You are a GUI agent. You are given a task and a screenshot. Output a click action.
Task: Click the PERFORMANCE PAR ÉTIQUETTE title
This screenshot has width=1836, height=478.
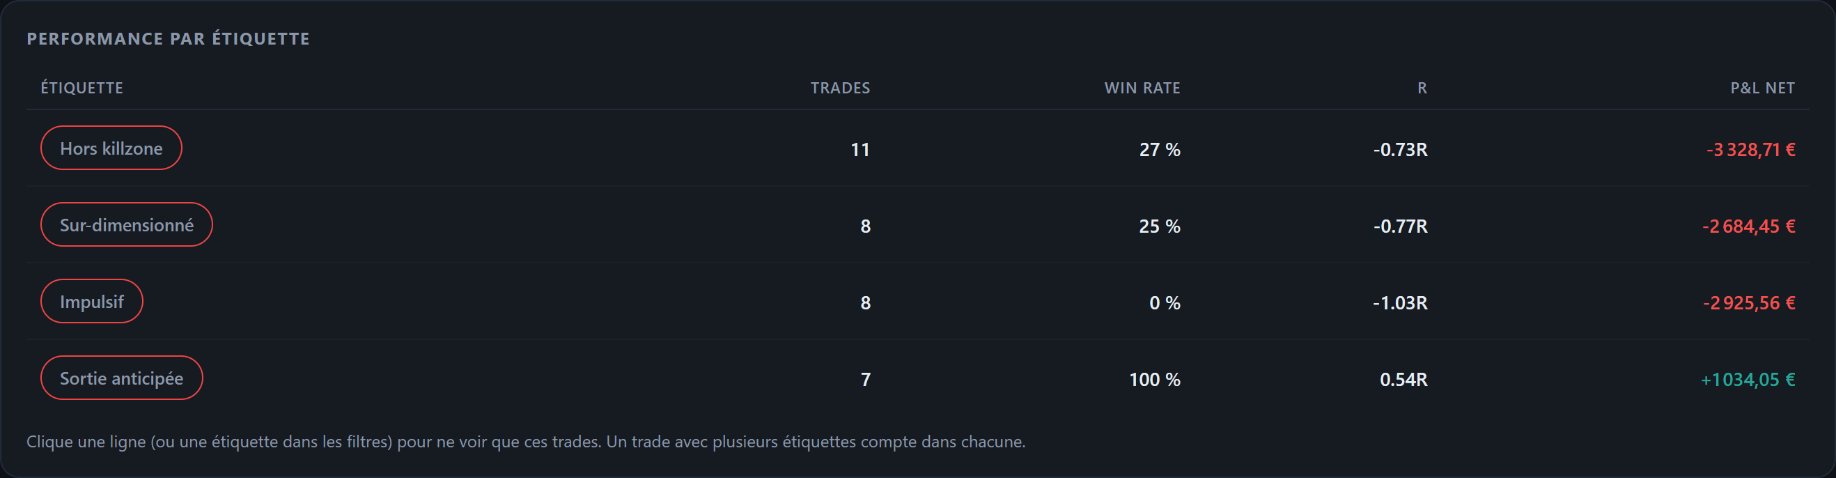[x=168, y=38]
